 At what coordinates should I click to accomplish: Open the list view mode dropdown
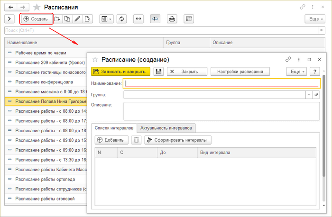(x=106, y=19)
